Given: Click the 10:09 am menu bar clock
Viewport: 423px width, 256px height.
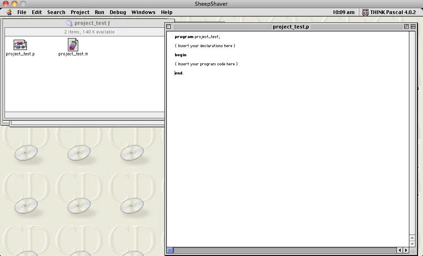Looking at the screenshot, I should [344, 12].
